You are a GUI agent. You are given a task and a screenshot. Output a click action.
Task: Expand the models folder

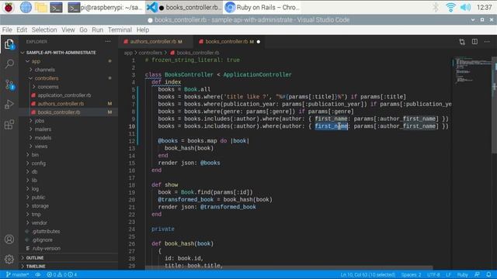click(43, 138)
